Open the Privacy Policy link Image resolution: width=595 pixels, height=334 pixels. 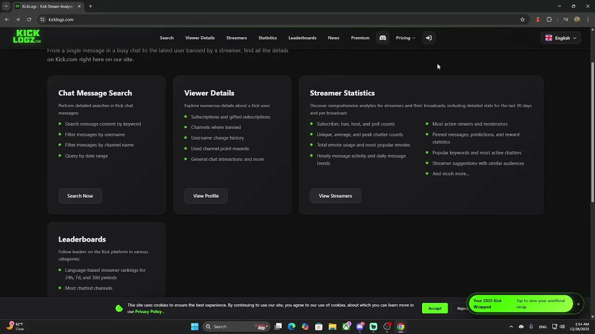click(x=149, y=312)
